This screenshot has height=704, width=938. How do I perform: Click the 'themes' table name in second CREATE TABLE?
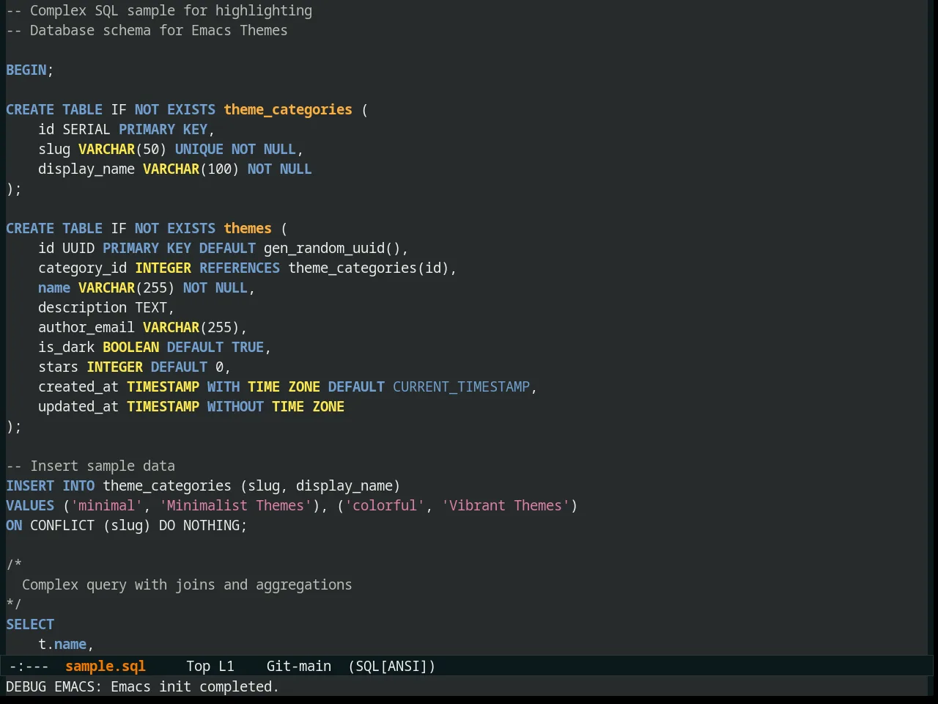click(248, 228)
